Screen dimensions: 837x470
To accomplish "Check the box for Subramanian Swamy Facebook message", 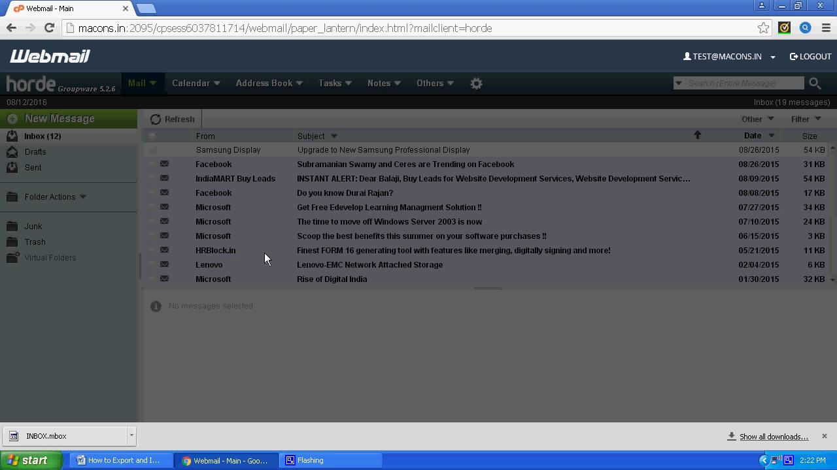I will click(152, 164).
